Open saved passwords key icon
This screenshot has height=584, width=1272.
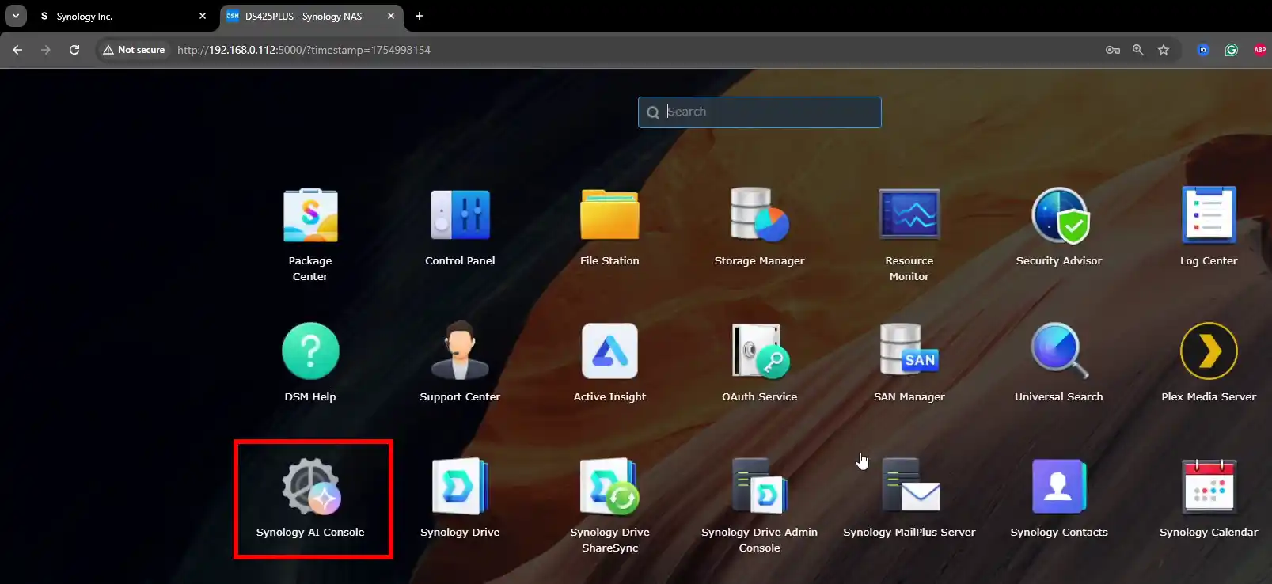[x=1113, y=50]
